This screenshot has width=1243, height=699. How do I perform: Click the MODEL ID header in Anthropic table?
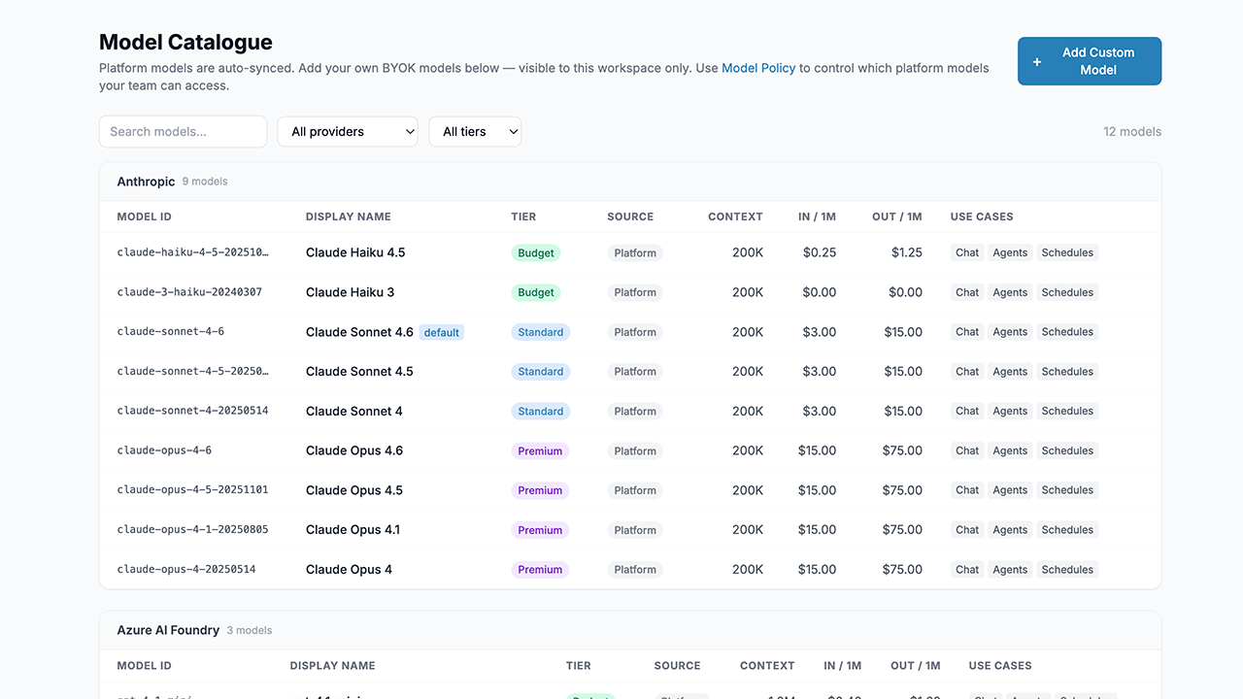click(x=144, y=216)
